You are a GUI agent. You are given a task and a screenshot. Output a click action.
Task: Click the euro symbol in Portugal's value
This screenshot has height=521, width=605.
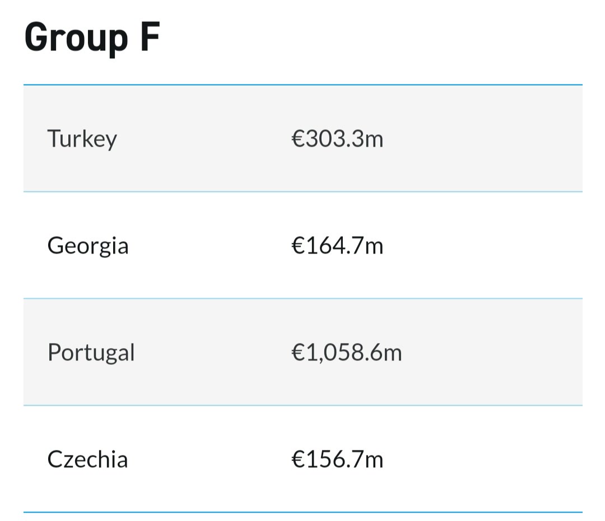tap(298, 353)
